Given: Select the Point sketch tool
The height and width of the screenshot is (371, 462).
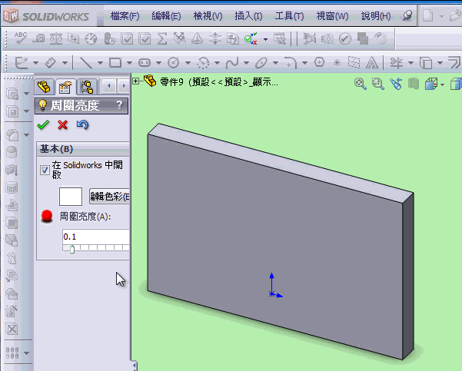Looking at the screenshot, I should [337, 63].
